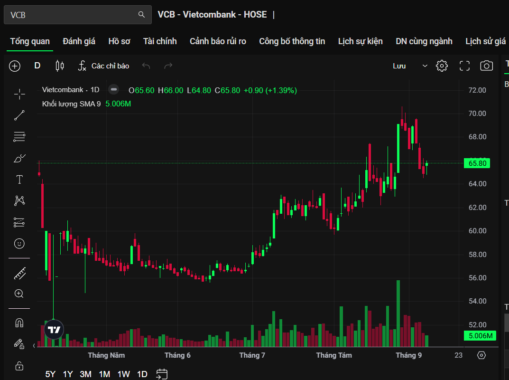This screenshot has height=380, width=509.
Task: Select the Công bố thông tin tab
Action: (292, 41)
